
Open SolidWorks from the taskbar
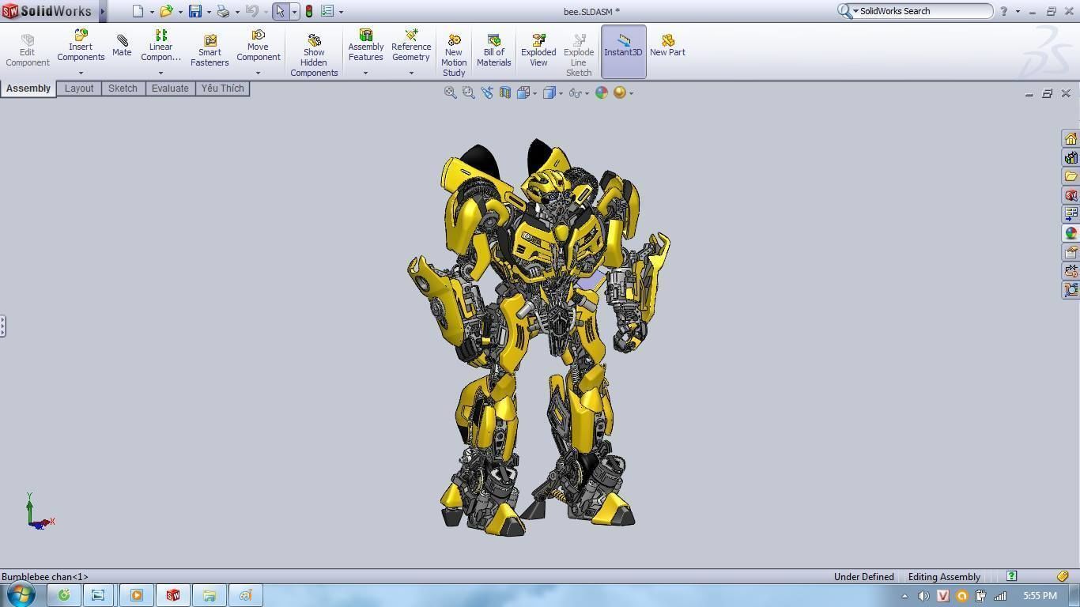[172, 595]
